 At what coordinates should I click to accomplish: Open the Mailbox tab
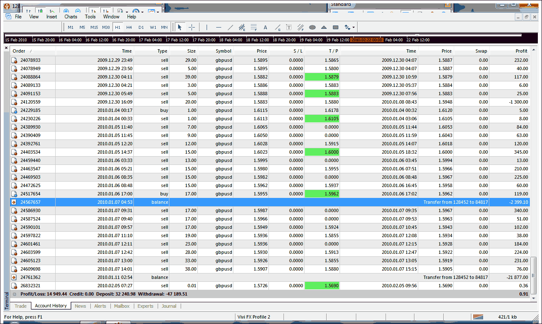point(122,306)
